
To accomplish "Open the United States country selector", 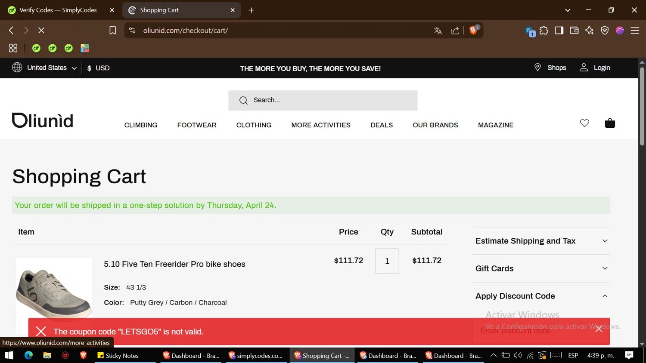I will click(x=45, y=68).
